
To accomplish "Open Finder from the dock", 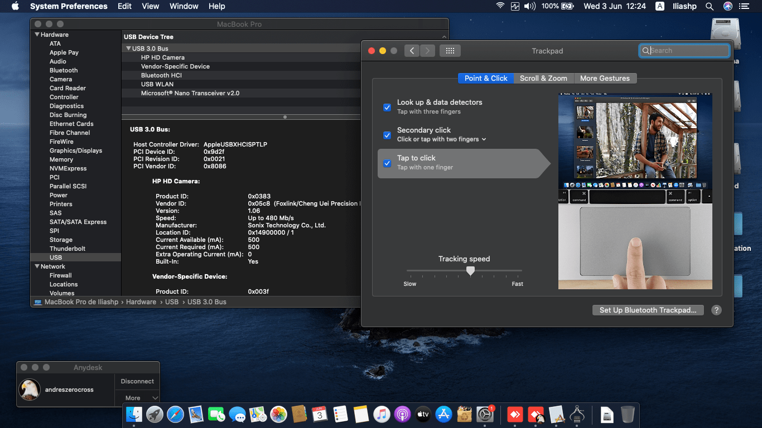I will coord(134,414).
